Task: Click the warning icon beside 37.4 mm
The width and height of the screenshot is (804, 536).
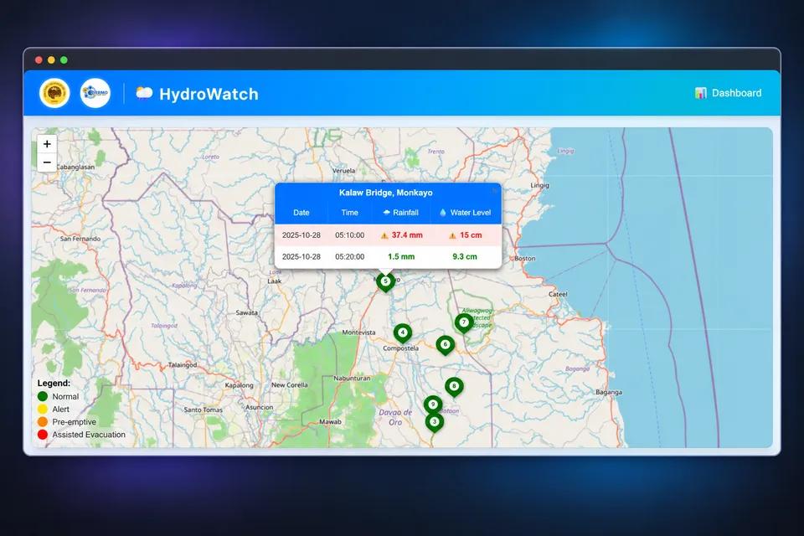Action: (384, 235)
